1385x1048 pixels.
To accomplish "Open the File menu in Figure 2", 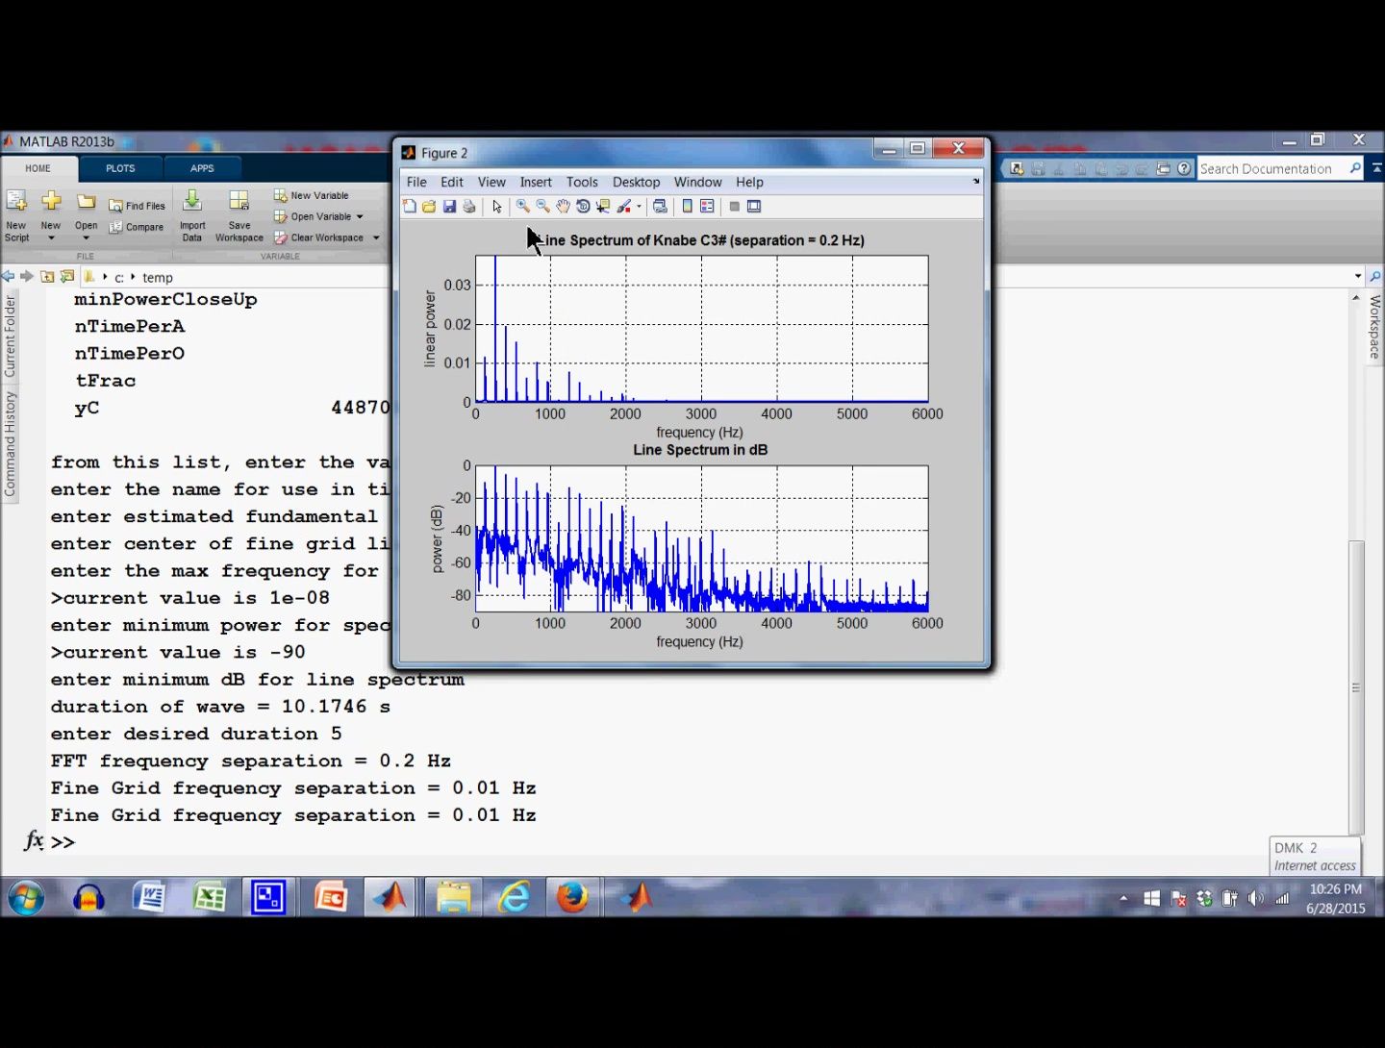I will click(416, 182).
